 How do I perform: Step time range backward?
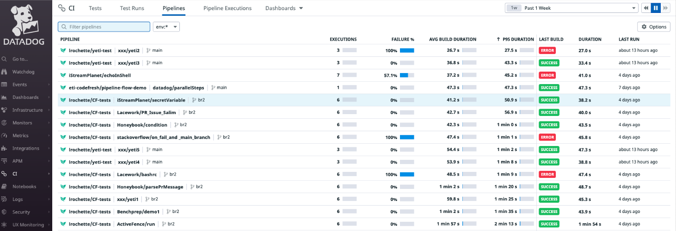click(x=646, y=8)
